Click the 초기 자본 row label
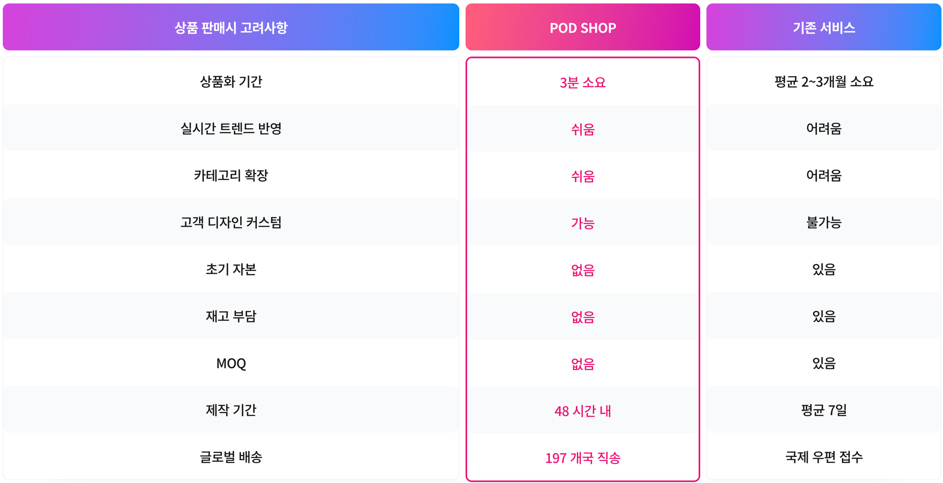The width and height of the screenshot is (943, 483). click(231, 269)
